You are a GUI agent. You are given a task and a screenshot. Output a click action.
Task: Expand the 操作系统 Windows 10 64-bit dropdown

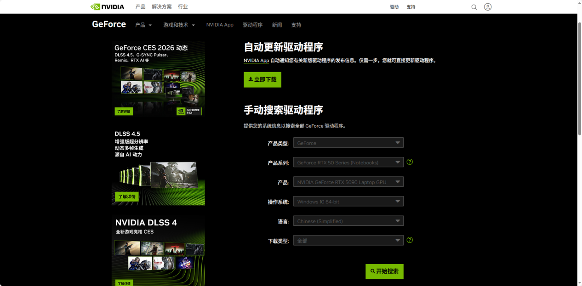[x=348, y=201]
